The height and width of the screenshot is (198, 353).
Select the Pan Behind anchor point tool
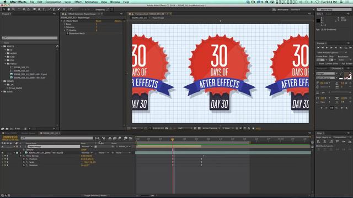coord(29,9)
